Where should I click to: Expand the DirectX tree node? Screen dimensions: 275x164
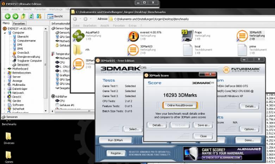[5, 97]
